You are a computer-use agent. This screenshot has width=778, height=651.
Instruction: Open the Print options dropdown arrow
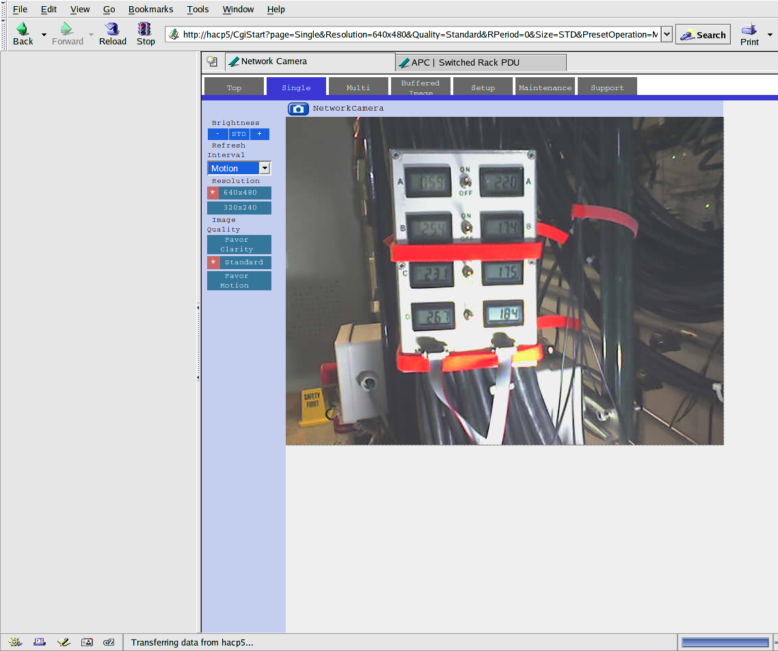(x=770, y=35)
